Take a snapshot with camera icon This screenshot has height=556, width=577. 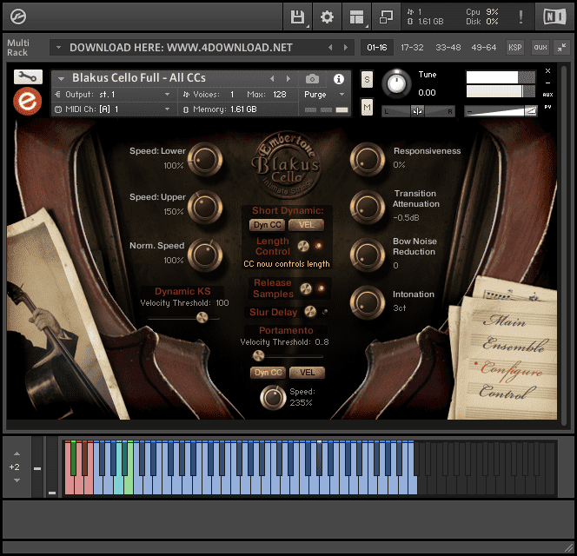point(312,79)
